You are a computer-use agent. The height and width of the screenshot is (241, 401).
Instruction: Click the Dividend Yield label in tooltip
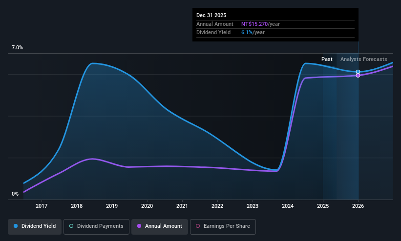tap(213, 33)
